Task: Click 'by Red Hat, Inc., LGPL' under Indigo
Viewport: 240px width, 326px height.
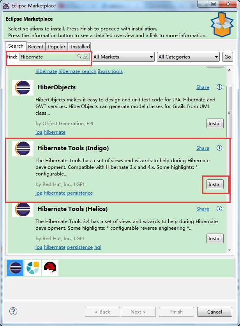Action: point(60,184)
